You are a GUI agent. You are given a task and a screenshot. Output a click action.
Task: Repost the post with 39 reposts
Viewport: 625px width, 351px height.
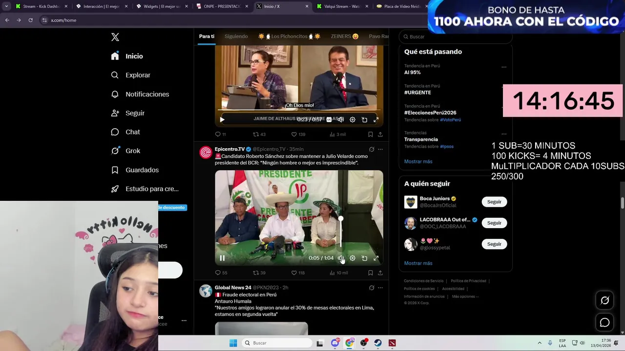click(x=259, y=273)
